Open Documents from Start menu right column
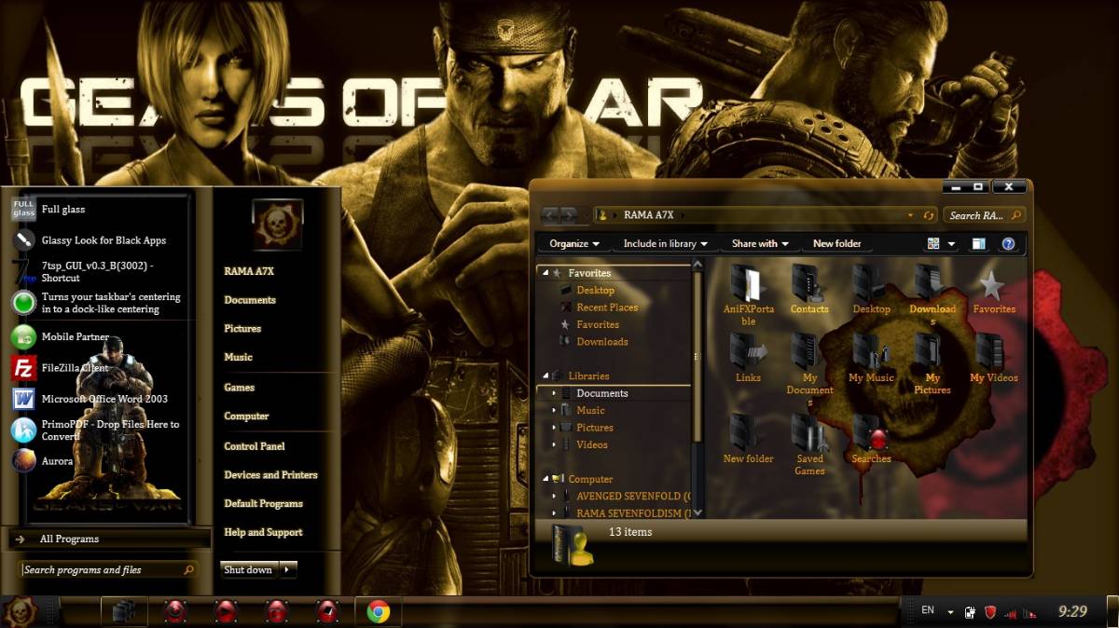 tap(250, 300)
